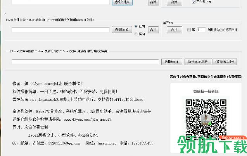This screenshot has height=156, width=247.
Task: Select the 纵向 radio button
Action: [x=136, y=26]
